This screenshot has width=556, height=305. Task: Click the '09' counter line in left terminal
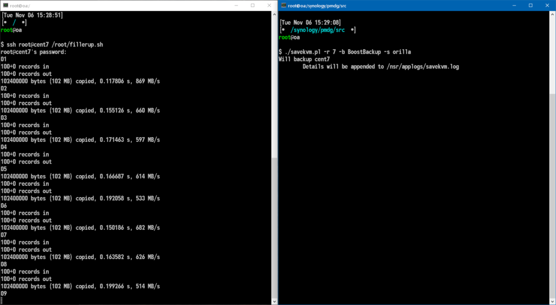(x=4, y=293)
